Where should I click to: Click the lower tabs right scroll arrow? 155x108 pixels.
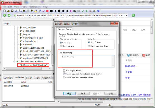[53, 78]
